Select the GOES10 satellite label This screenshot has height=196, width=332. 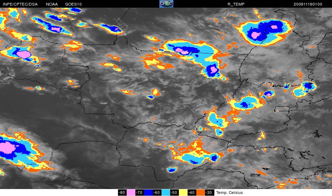[73, 4]
